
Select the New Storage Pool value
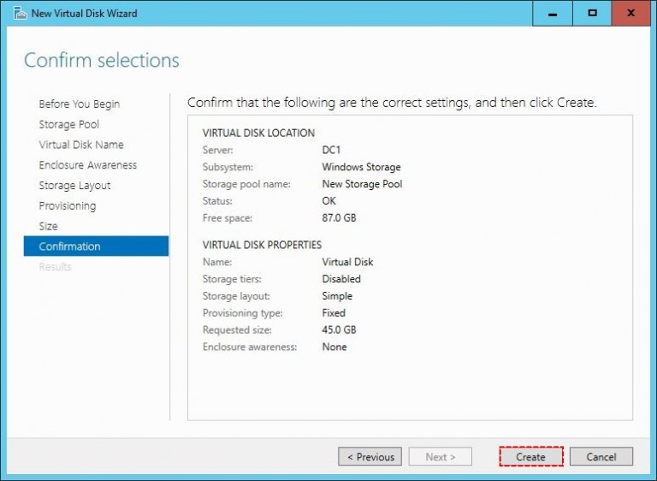[x=362, y=184]
